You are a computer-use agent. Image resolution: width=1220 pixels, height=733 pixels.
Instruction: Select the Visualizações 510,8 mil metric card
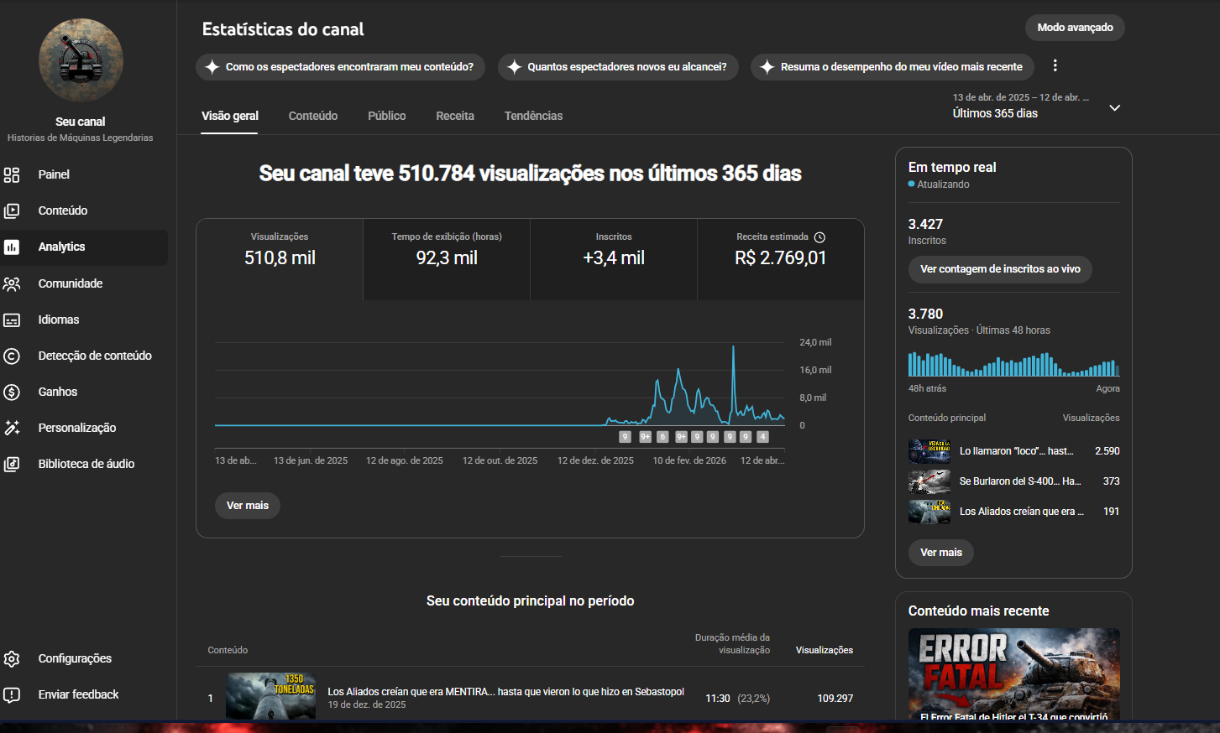(280, 259)
